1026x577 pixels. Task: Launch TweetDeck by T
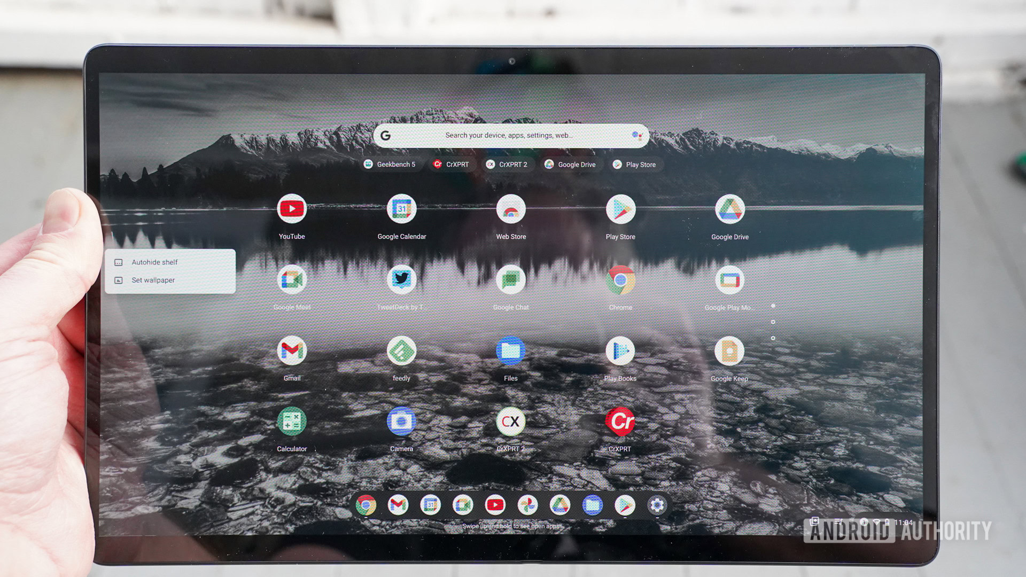(x=401, y=280)
